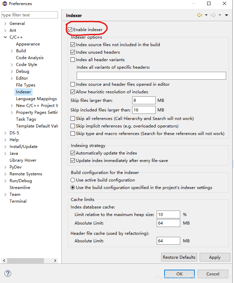Open the forward history dropdown arrow
Screen dimensions: 234x283
tap(220, 15)
